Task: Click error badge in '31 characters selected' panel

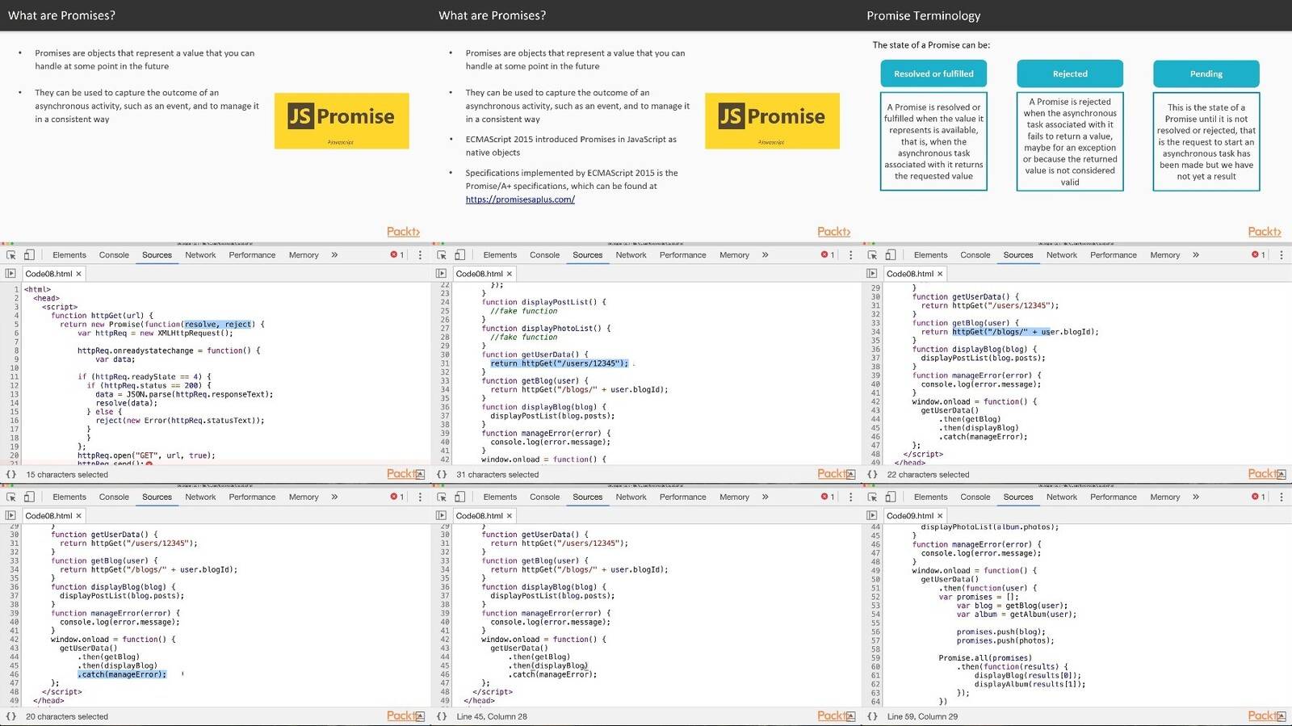Action: (828, 254)
